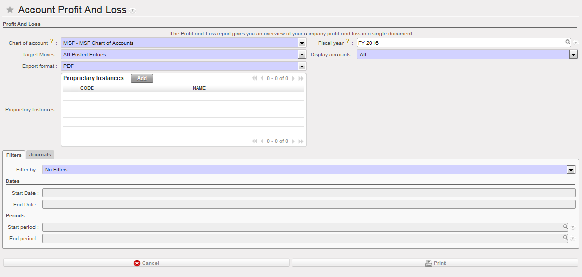Open the End period small arrow menu

[x=573, y=239]
